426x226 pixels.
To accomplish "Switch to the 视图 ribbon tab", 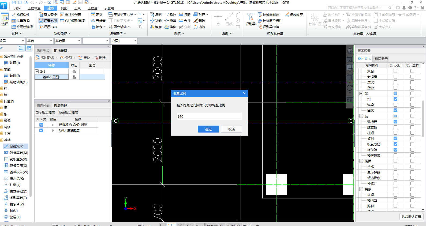I will [64, 8].
